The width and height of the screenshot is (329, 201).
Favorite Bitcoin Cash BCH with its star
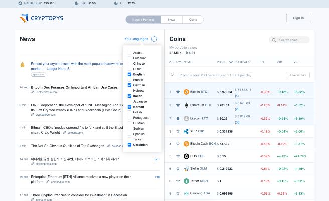178,144
